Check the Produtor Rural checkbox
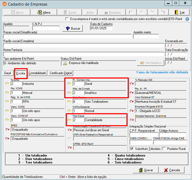The image size is (192, 180). point(164,149)
